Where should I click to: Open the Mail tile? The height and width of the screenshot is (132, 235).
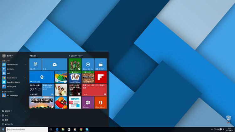[x=55, y=64]
